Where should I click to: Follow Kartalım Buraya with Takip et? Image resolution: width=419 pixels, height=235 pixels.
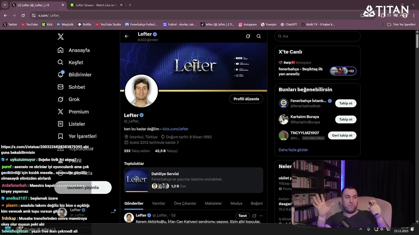pyautogui.click(x=346, y=119)
